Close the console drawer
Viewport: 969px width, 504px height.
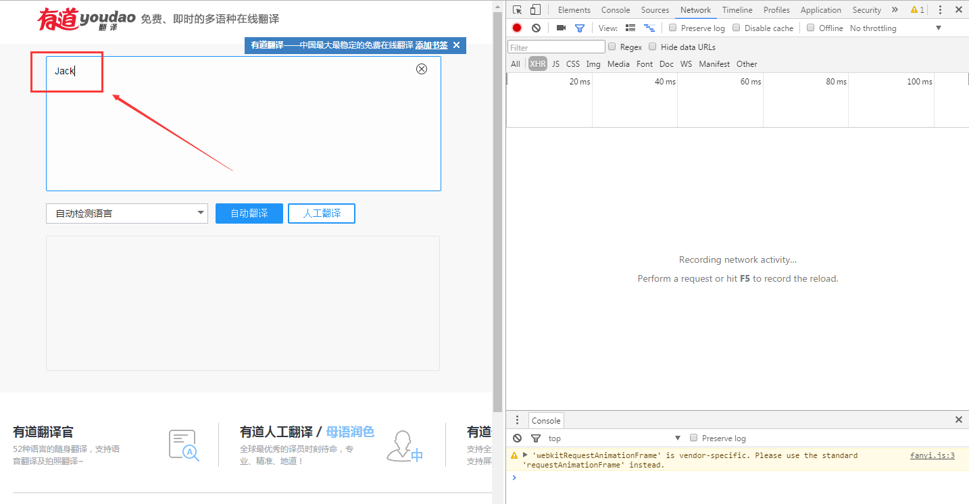[x=958, y=420]
